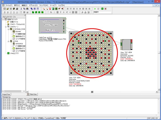Collapse the XC3S700AN_FG484 tree node
The height and width of the screenshot is (120, 161).
[9, 29]
